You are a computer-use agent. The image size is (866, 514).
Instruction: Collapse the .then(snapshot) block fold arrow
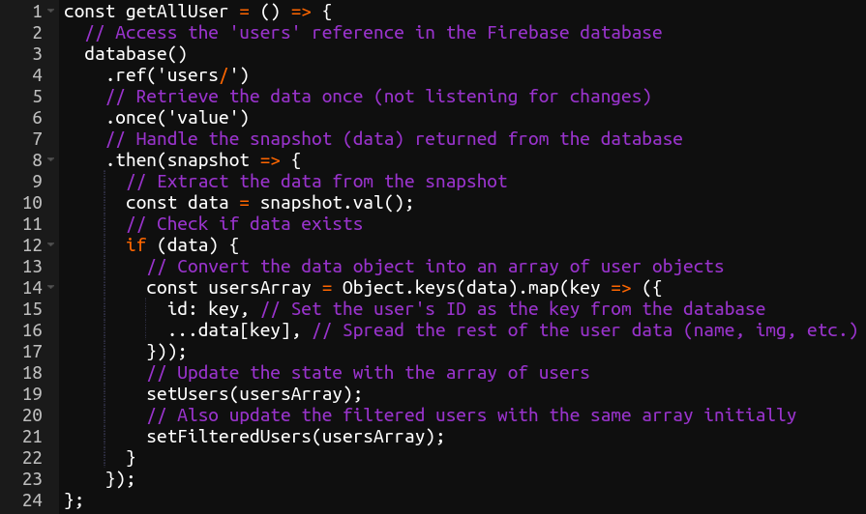[x=50, y=160]
